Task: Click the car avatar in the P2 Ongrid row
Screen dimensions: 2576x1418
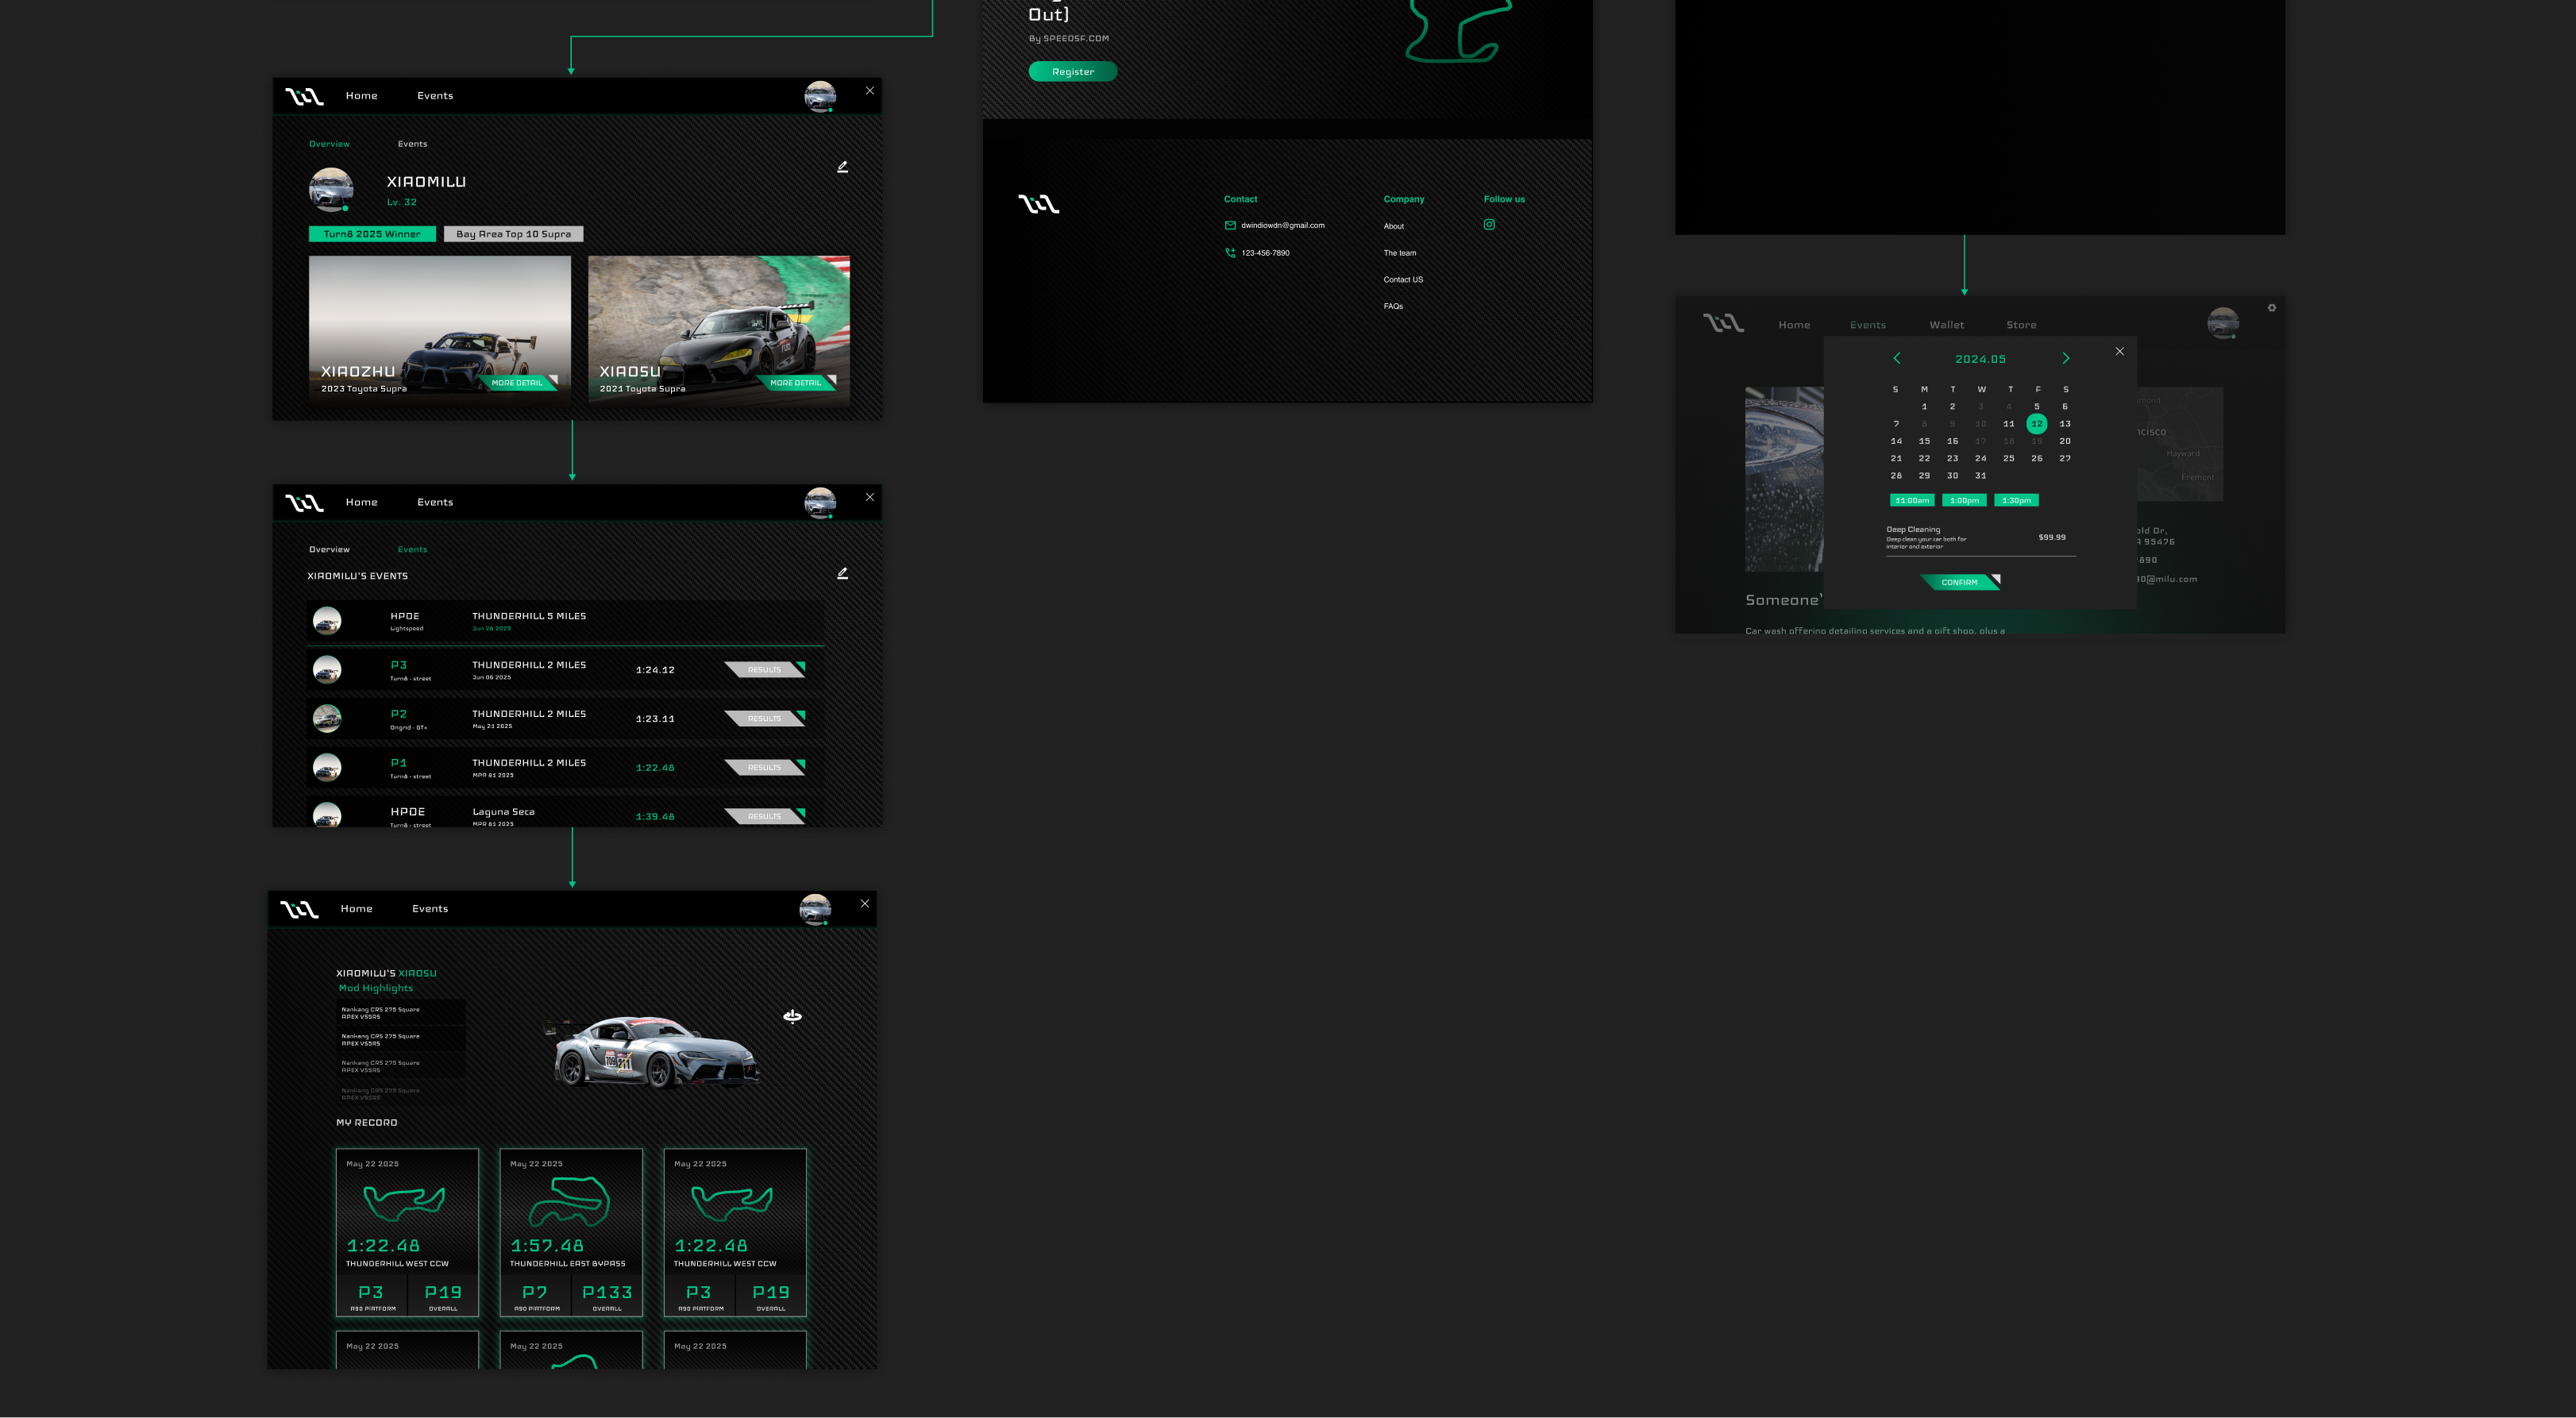Action: 327,719
